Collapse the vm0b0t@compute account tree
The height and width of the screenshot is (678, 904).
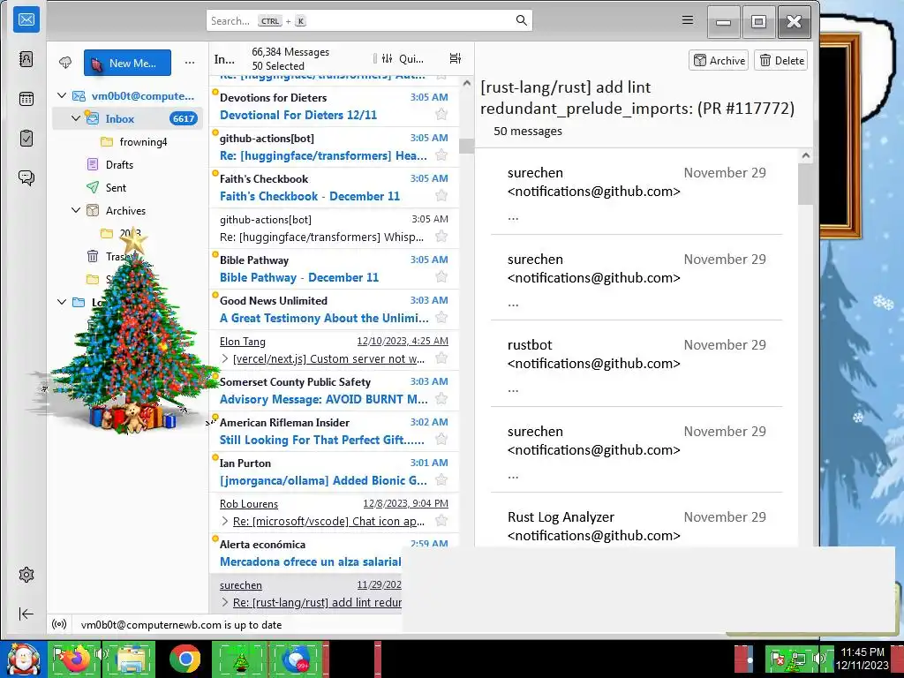coord(63,95)
